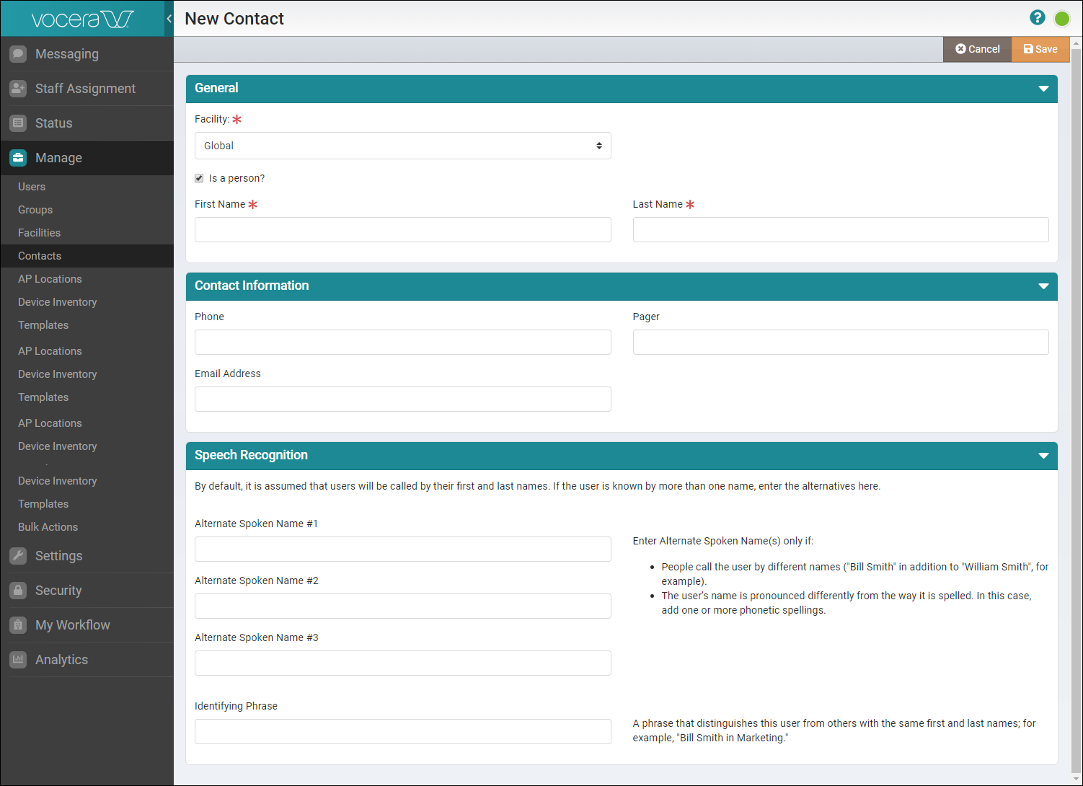Collapse the General section
Viewport: 1083px width, 786px height.
click(x=1043, y=89)
